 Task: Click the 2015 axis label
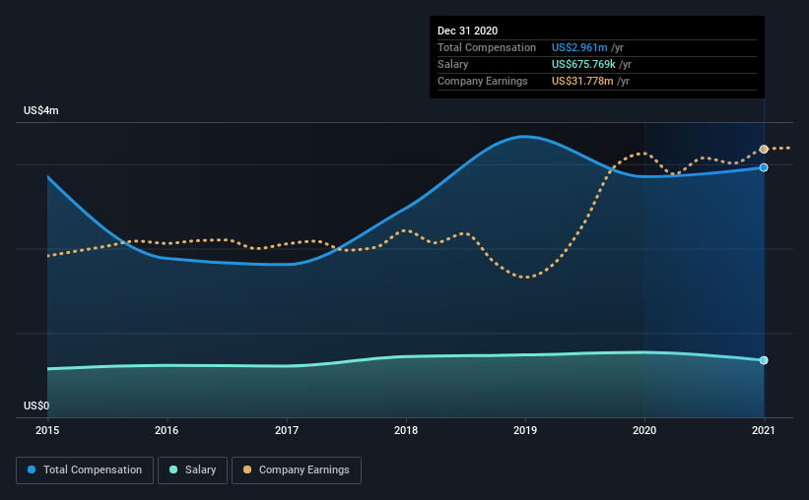click(47, 430)
